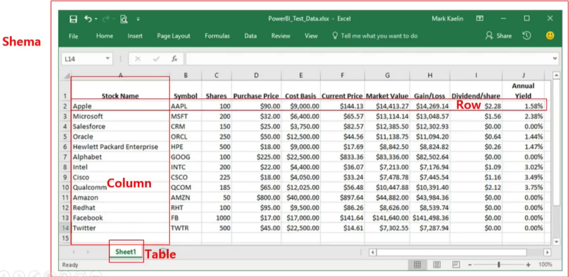Click the Undo arrow icon
This screenshot has width=569, height=277.
pos(88,19)
